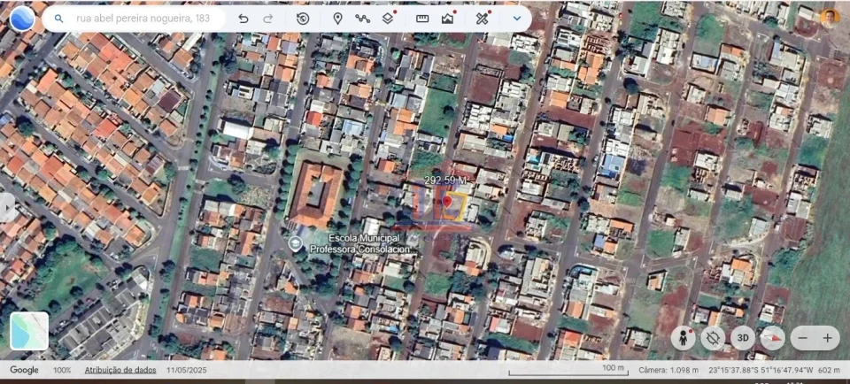Zoom in with the plus button
Viewport: 850px width, 384px height.
828,337
